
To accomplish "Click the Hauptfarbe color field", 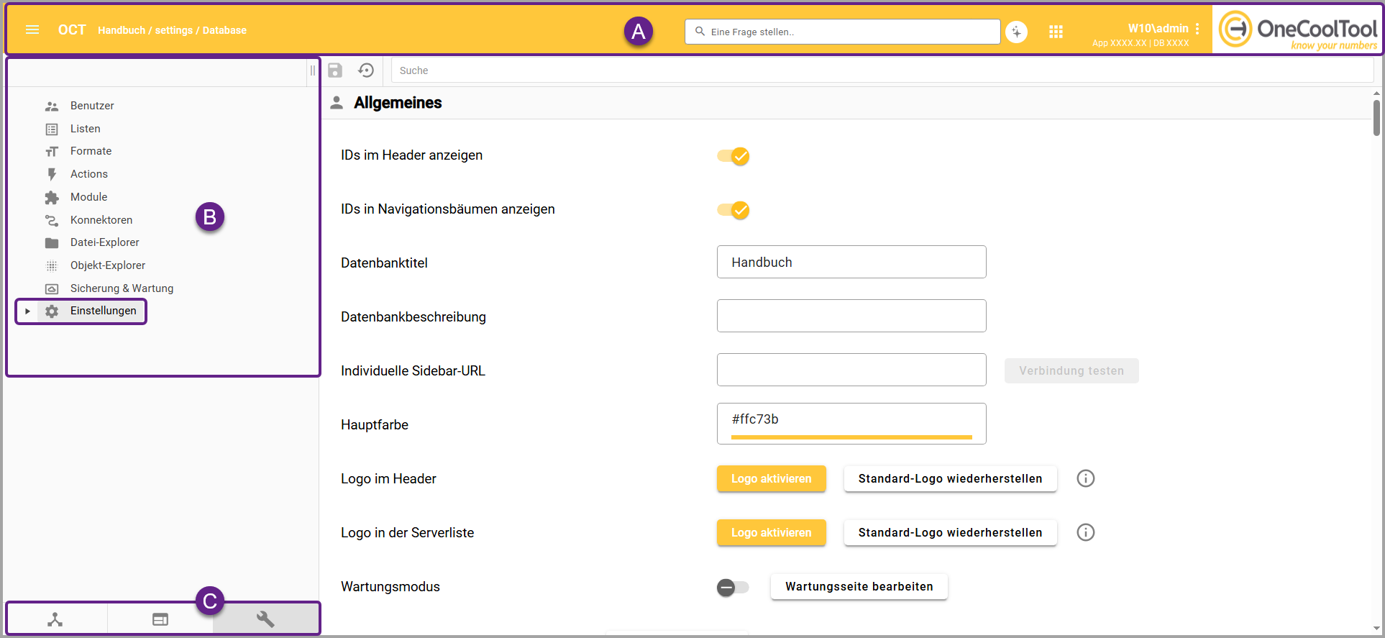I will pyautogui.click(x=851, y=420).
